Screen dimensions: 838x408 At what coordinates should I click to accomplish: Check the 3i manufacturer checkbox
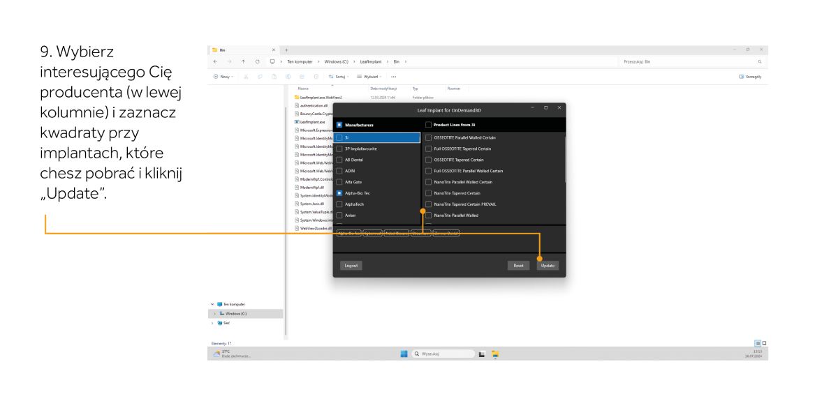tap(339, 137)
